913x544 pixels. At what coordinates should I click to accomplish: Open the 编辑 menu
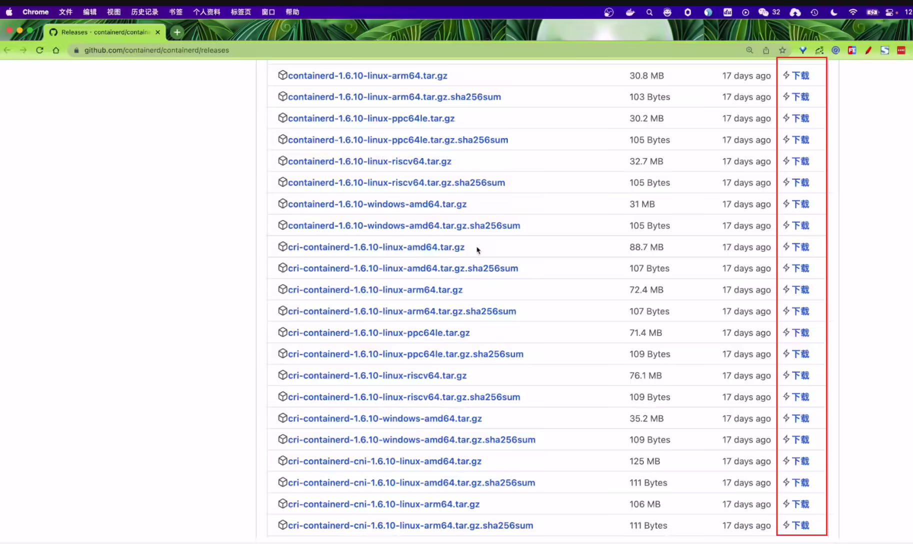pos(89,12)
